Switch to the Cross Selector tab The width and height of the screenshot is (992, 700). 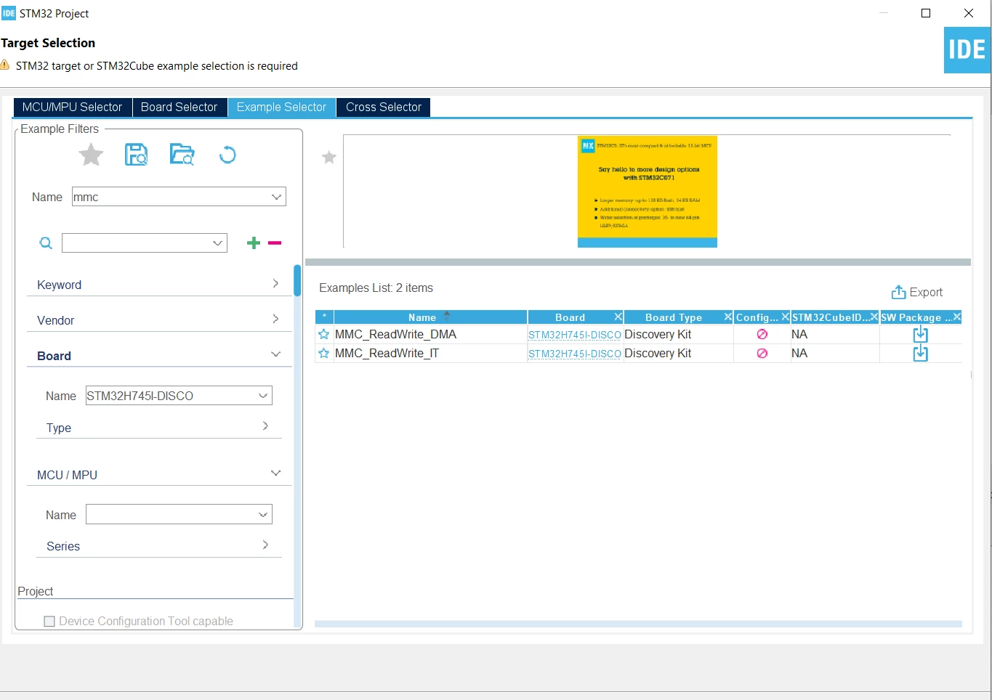[x=384, y=107]
